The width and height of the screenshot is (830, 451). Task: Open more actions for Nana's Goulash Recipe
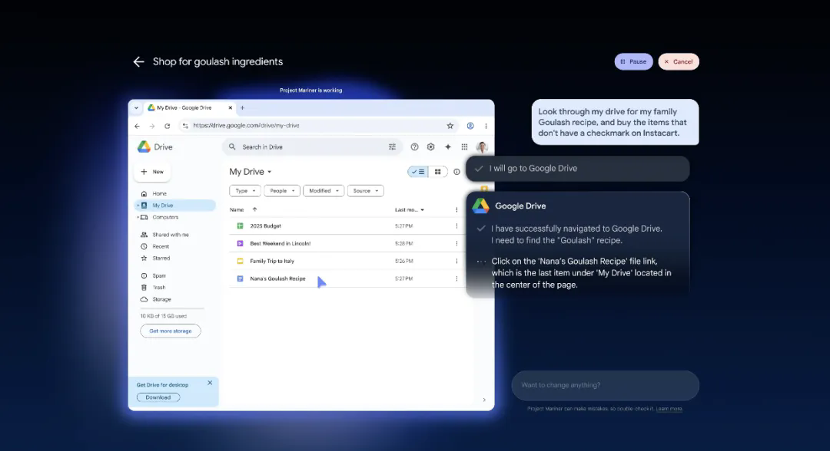pos(456,278)
